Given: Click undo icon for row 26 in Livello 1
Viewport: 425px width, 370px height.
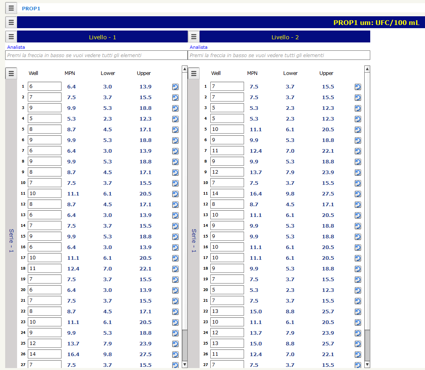Looking at the screenshot, I should coord(175,355).
